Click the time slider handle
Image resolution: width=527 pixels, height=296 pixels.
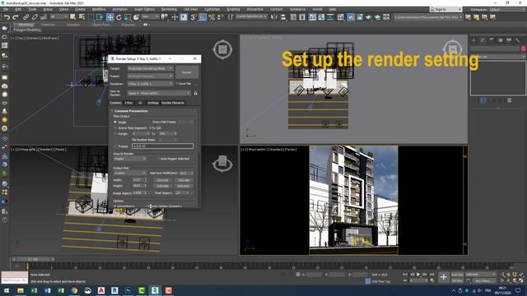33,260
